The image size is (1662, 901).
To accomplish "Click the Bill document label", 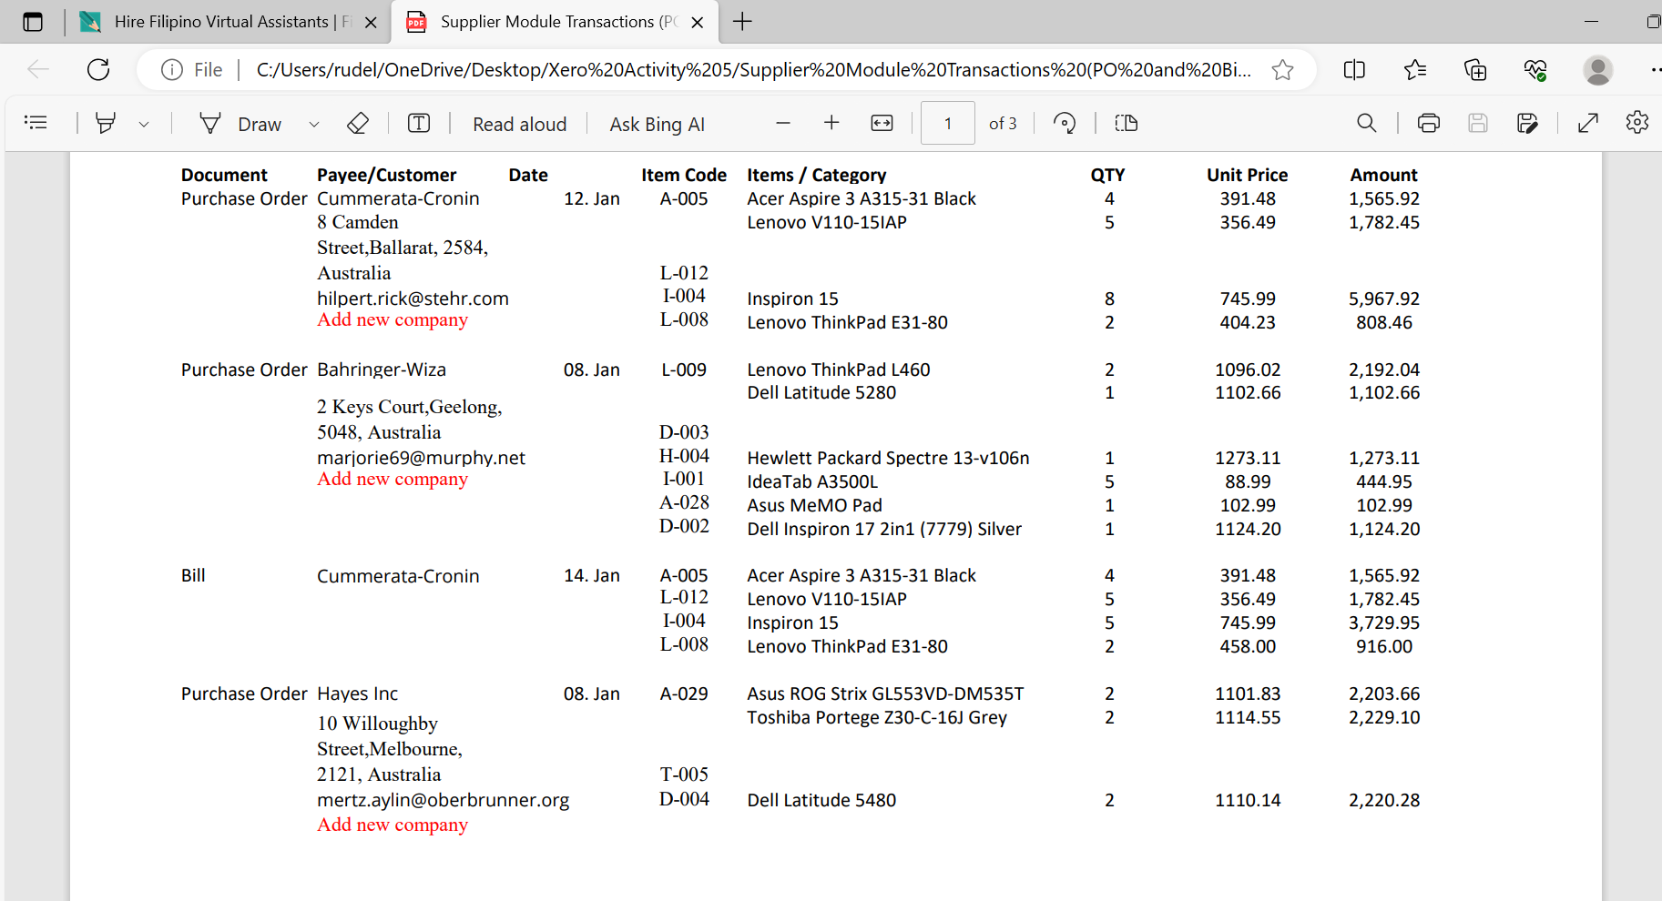I will pyautogui.click(x=193, y=575).
